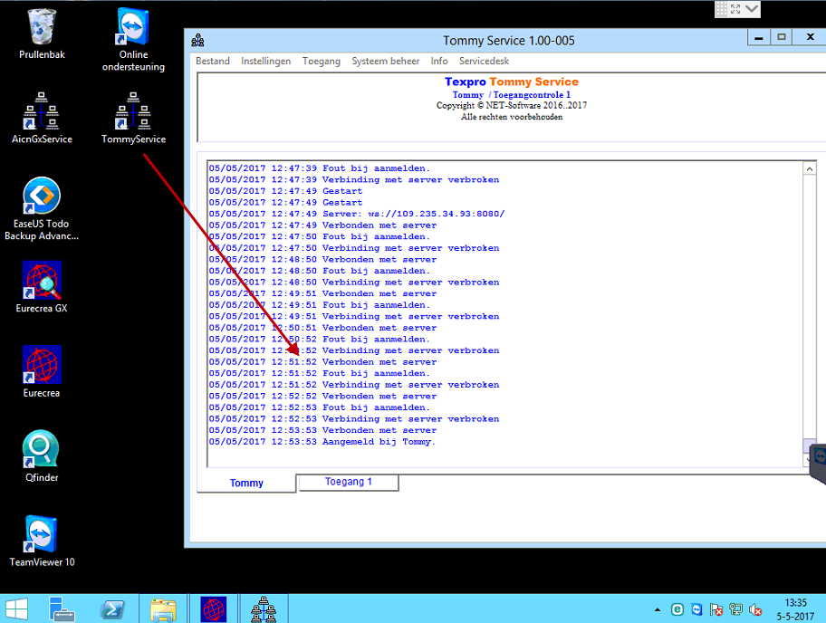Viewport: 826px width, 623px height.
Task: Open the Systeem beheer menu
Action: click(386, 61)
